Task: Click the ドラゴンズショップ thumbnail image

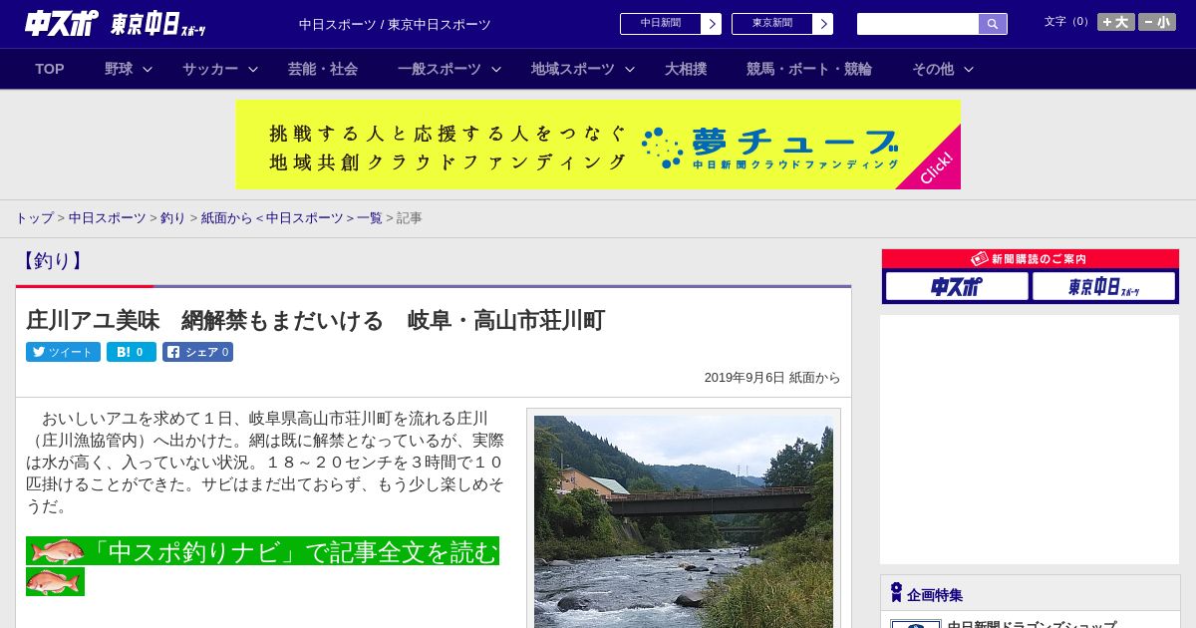Action: click(916, 624)
